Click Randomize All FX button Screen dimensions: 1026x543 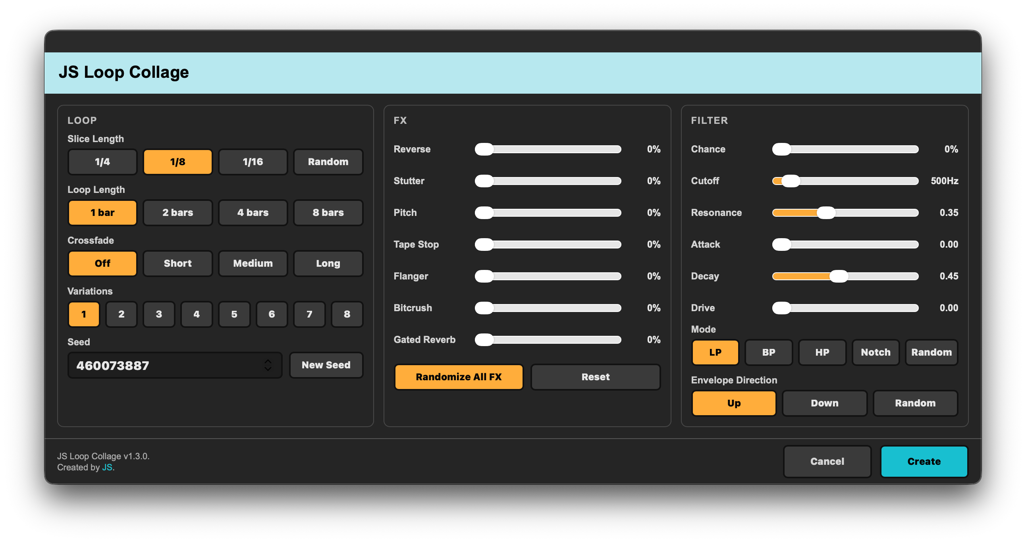(x=459, y=377)
